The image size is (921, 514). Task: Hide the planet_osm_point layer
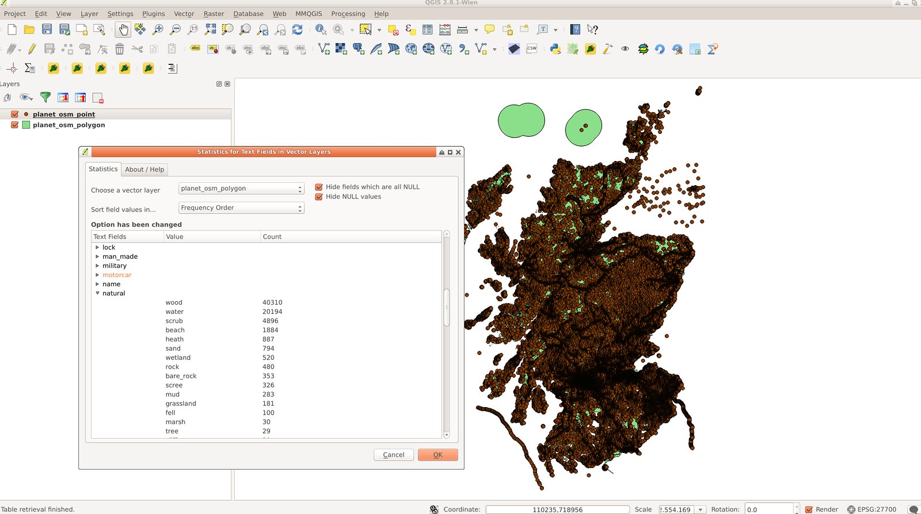pyautogui.click(x=15, y=114)
